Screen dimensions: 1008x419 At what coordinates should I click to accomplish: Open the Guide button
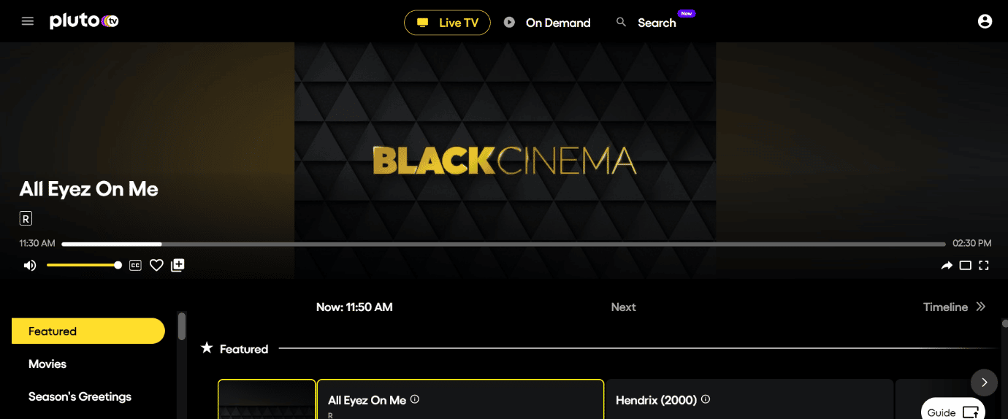[x=952, y=412]
